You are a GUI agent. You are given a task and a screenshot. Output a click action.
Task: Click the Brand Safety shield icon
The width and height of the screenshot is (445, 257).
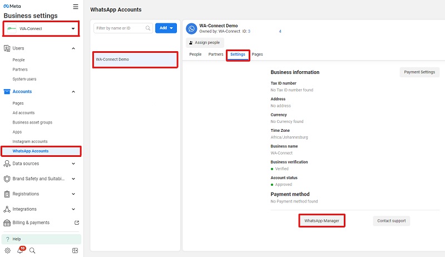click(7, 179)
